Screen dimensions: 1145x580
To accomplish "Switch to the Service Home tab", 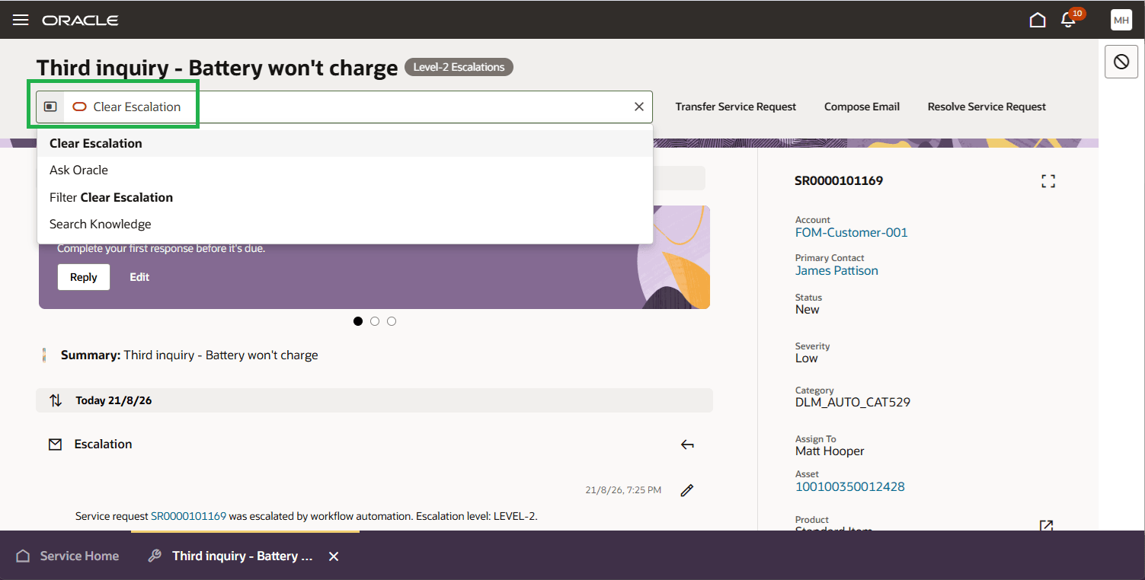I will click(67, 556).
